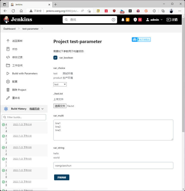
Task: Click the page vertical scrollbar
Action: coord(183,75)
